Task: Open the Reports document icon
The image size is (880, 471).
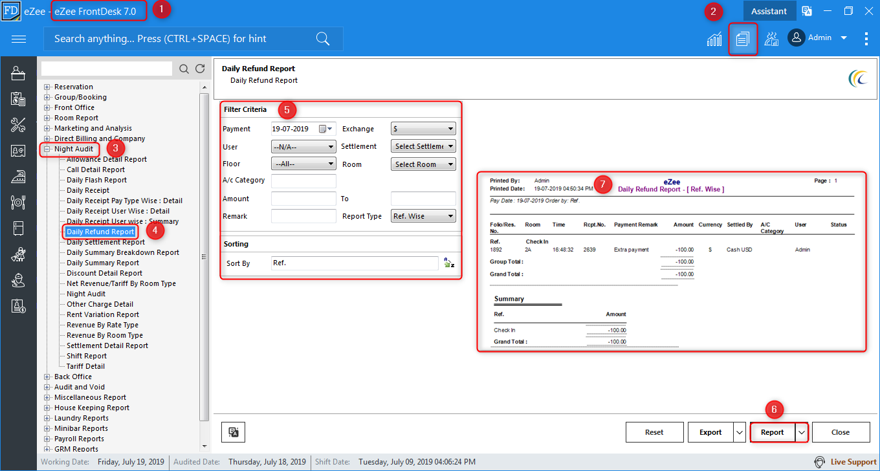Action: [742, 39]
